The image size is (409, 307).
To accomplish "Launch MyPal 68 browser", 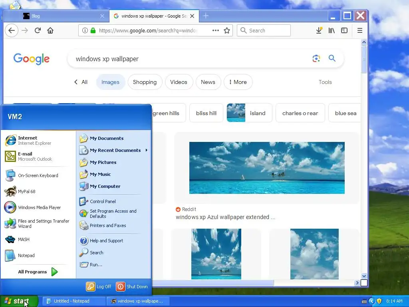I will (39, 191).
